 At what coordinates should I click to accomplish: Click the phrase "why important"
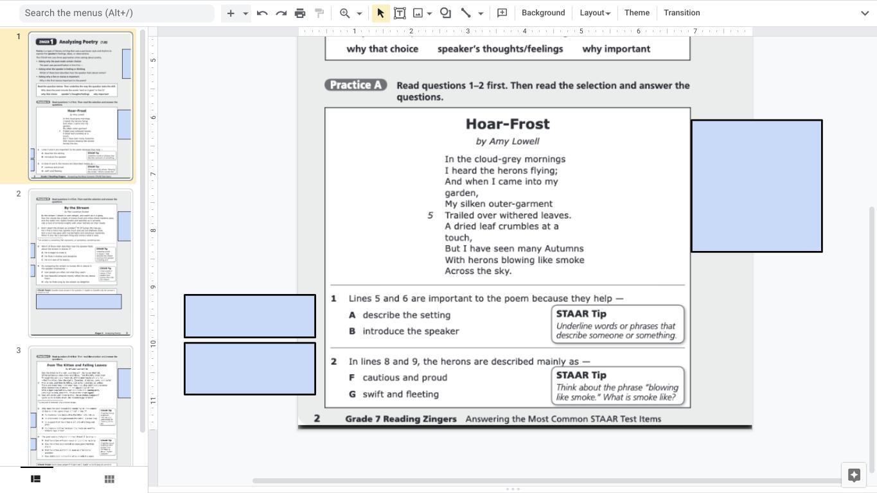(616, 49)
